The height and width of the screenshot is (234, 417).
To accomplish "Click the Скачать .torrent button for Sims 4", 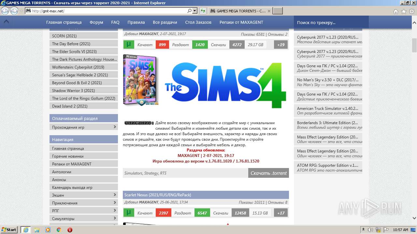I will click(x=268, y=173).
